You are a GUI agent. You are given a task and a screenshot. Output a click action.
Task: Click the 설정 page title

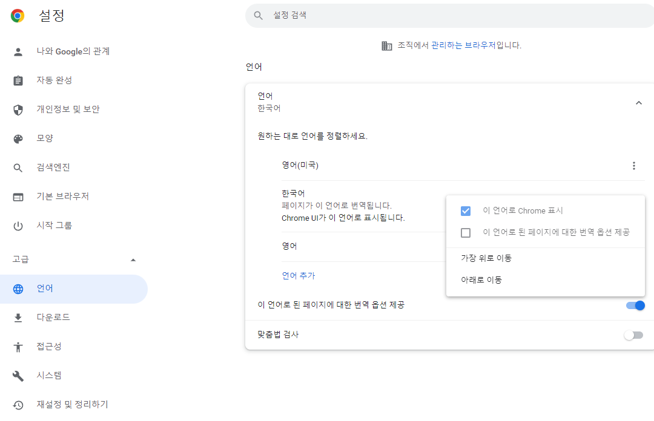[51, 16]
